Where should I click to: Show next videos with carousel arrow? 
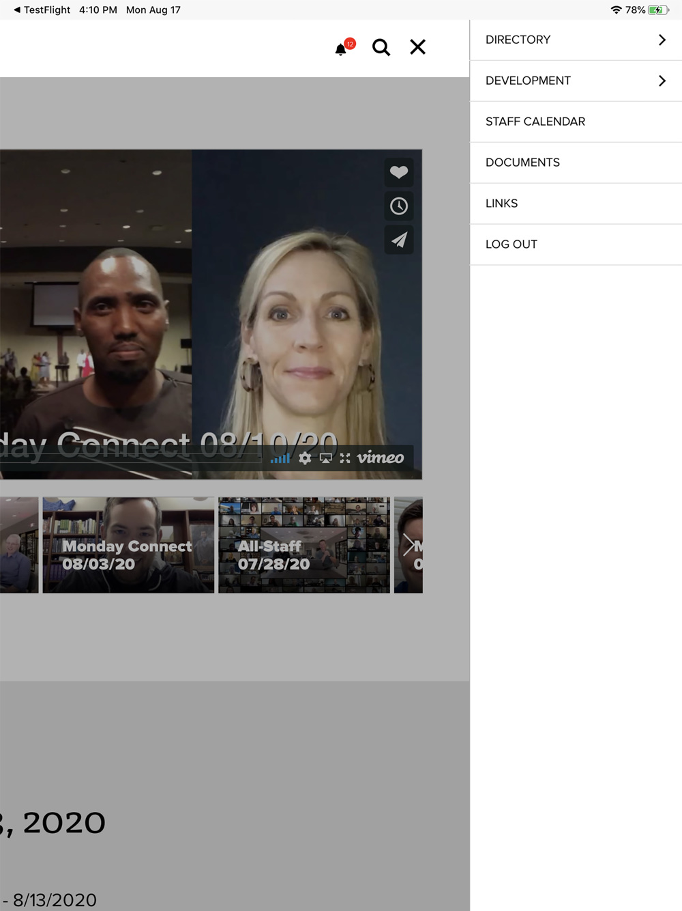(x=408, y=545)
